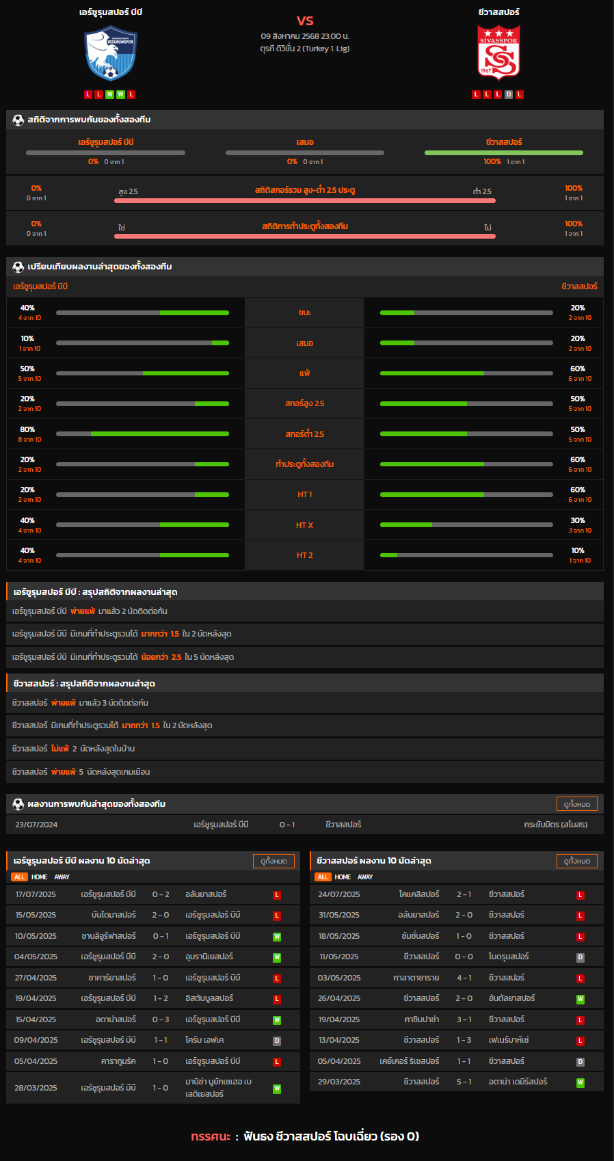Select ALL tab in Erzurumspor last 10 matches

19,877
